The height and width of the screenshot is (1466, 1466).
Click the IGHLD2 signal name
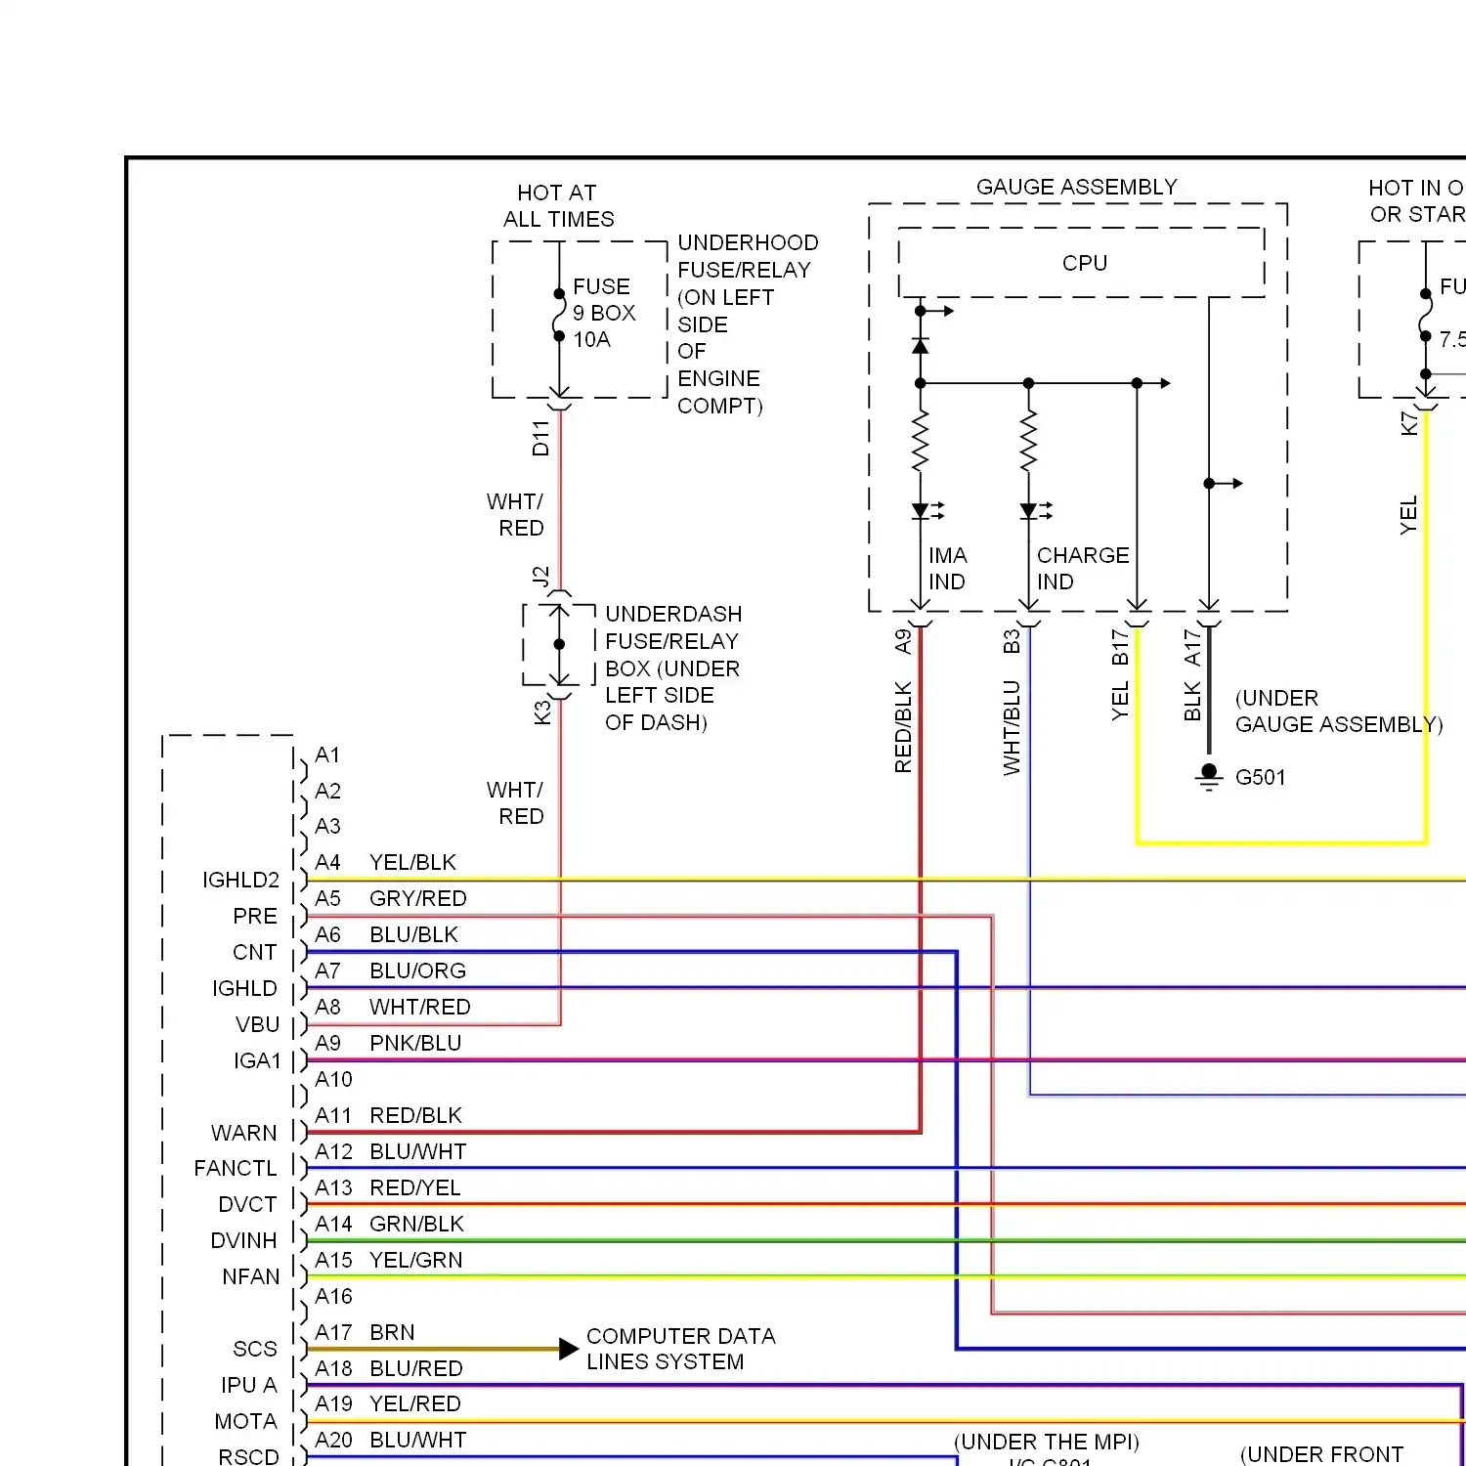coord(240,880)
